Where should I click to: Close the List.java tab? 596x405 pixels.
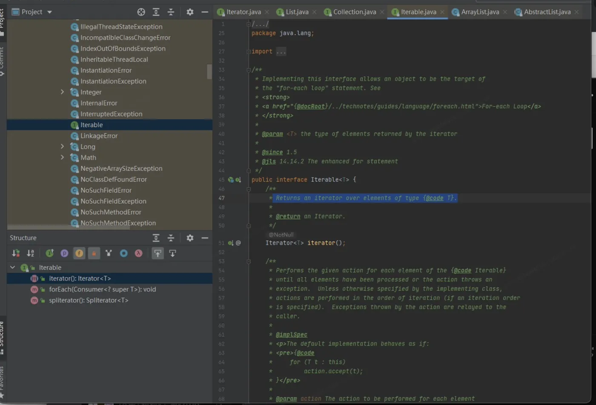pyautogui.click(x=315, y=12)
